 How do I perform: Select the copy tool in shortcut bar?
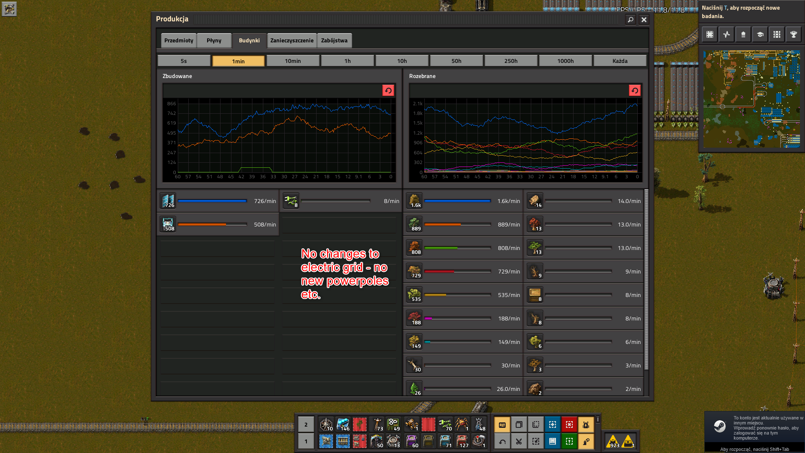pyautogui.click(x=519, y=424)
